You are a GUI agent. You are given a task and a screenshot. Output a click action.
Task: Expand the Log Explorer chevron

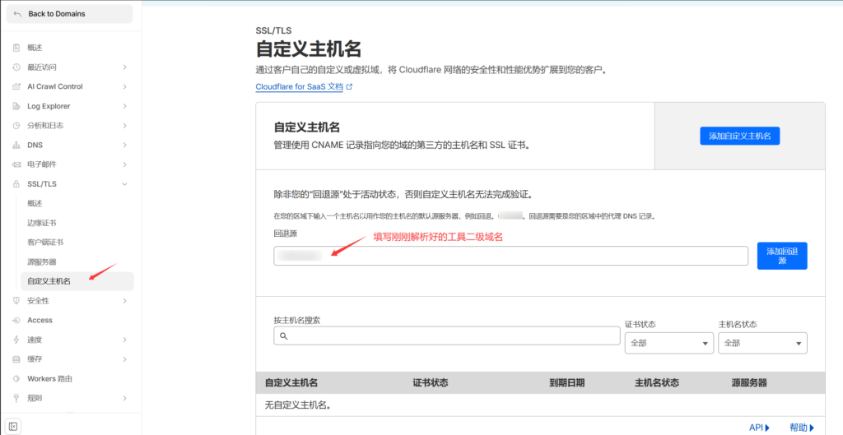pyautogui.click(x=125, y=106)
